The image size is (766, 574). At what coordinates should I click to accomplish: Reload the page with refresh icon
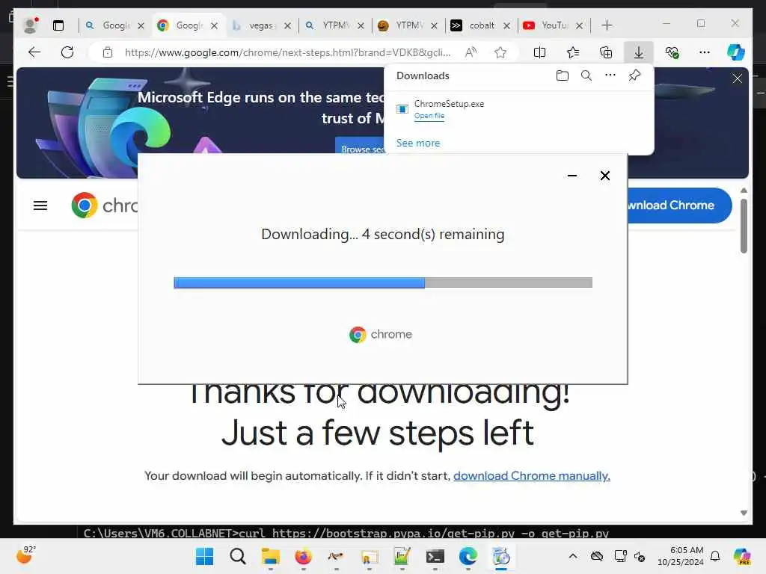(67, 52)
